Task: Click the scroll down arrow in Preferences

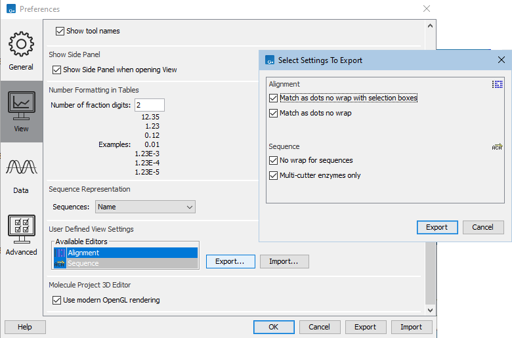Action: click(431, 310)
